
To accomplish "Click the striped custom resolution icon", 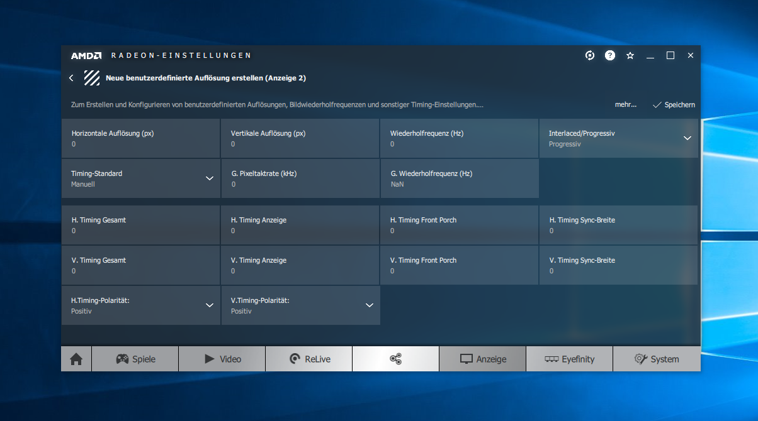I will 93,78.
